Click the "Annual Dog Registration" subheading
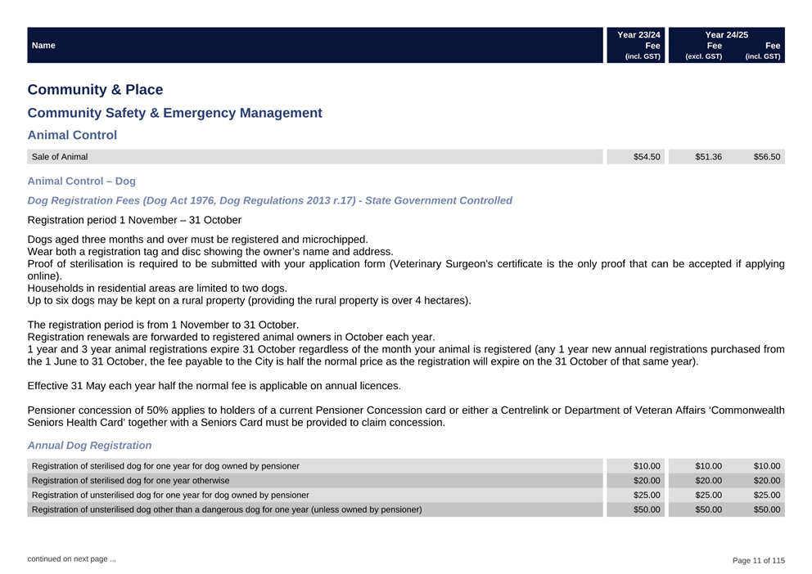The image size is (812, 574). coord(89,446)
